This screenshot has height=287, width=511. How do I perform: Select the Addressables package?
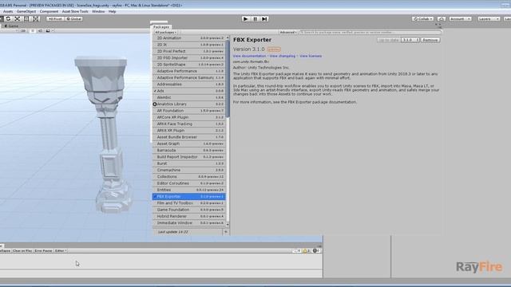(188, 85)
